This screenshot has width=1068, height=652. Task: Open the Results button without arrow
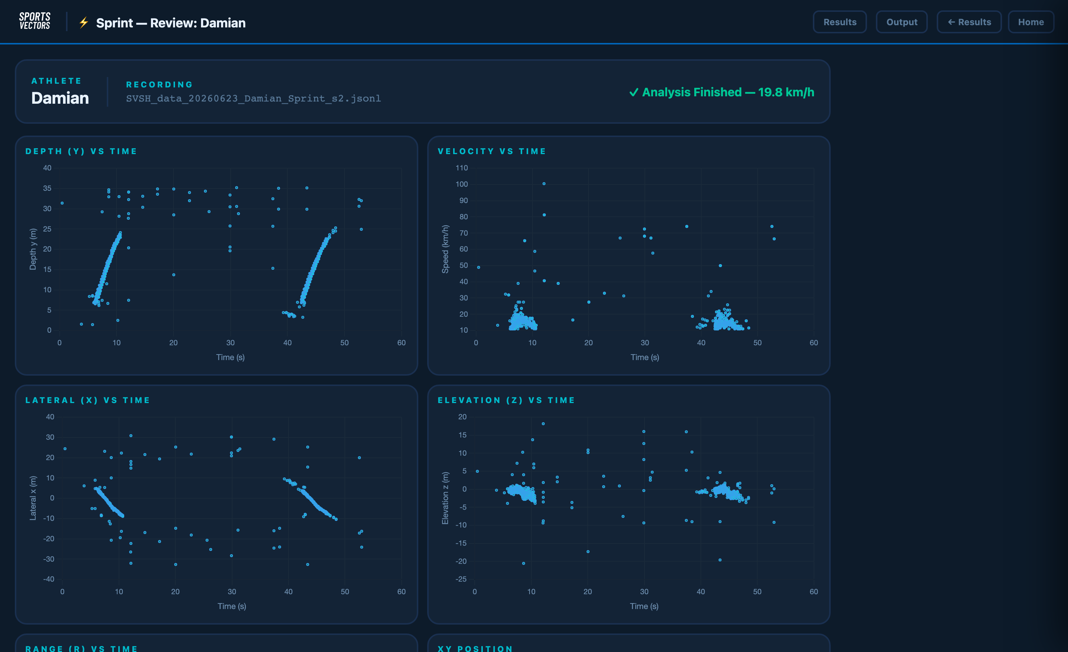840,22
